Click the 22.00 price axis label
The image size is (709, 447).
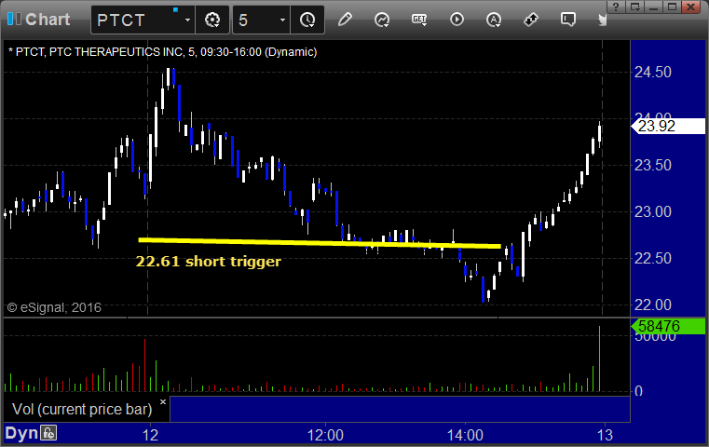653,305
